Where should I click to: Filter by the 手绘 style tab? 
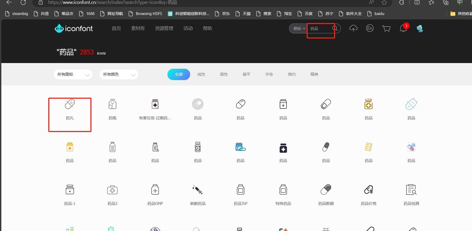pyautogui.click(x=269, y=74)
